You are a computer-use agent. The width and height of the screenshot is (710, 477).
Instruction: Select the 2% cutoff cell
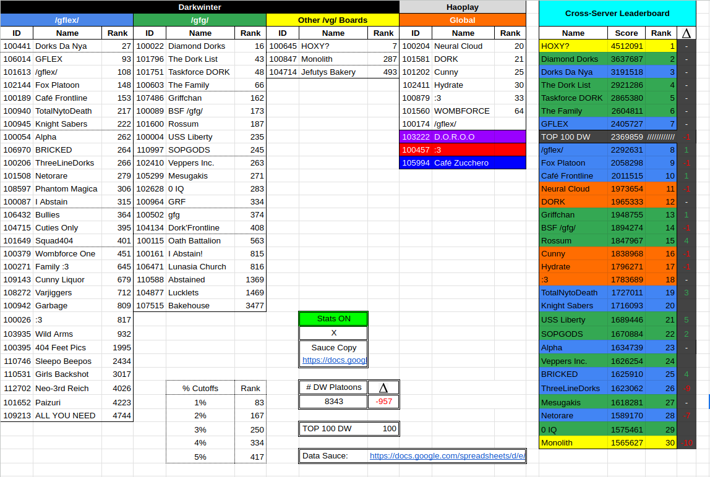coord(200,415)
